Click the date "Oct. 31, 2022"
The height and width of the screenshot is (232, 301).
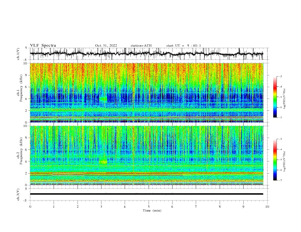(x=106, y=45)
